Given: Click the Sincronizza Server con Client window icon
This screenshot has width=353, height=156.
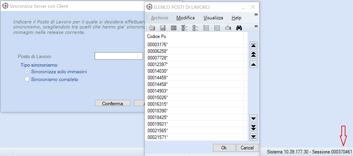Looking at the screenshot, I should pos(5,6).
